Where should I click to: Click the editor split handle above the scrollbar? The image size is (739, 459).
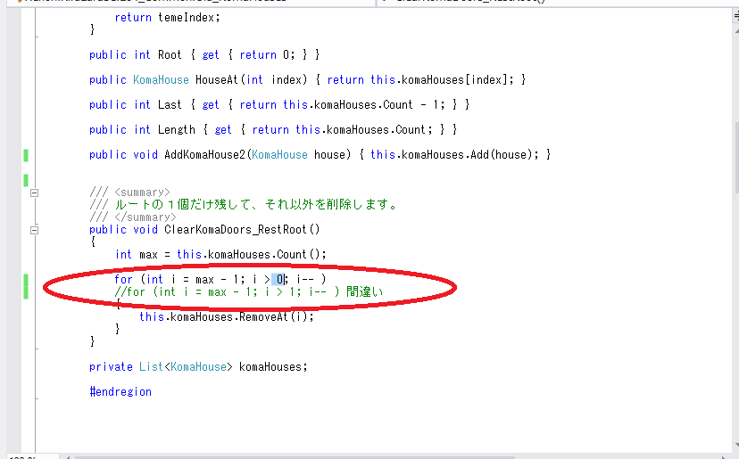[736, 17]
